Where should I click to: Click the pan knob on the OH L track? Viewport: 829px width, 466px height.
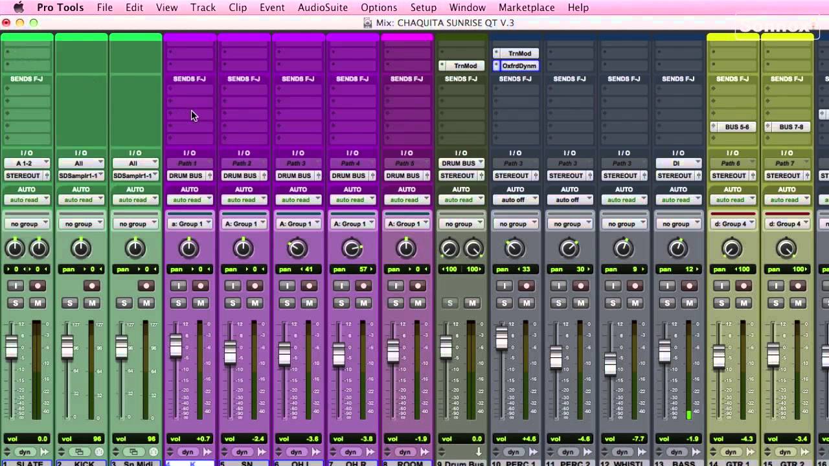coord(297,248)
